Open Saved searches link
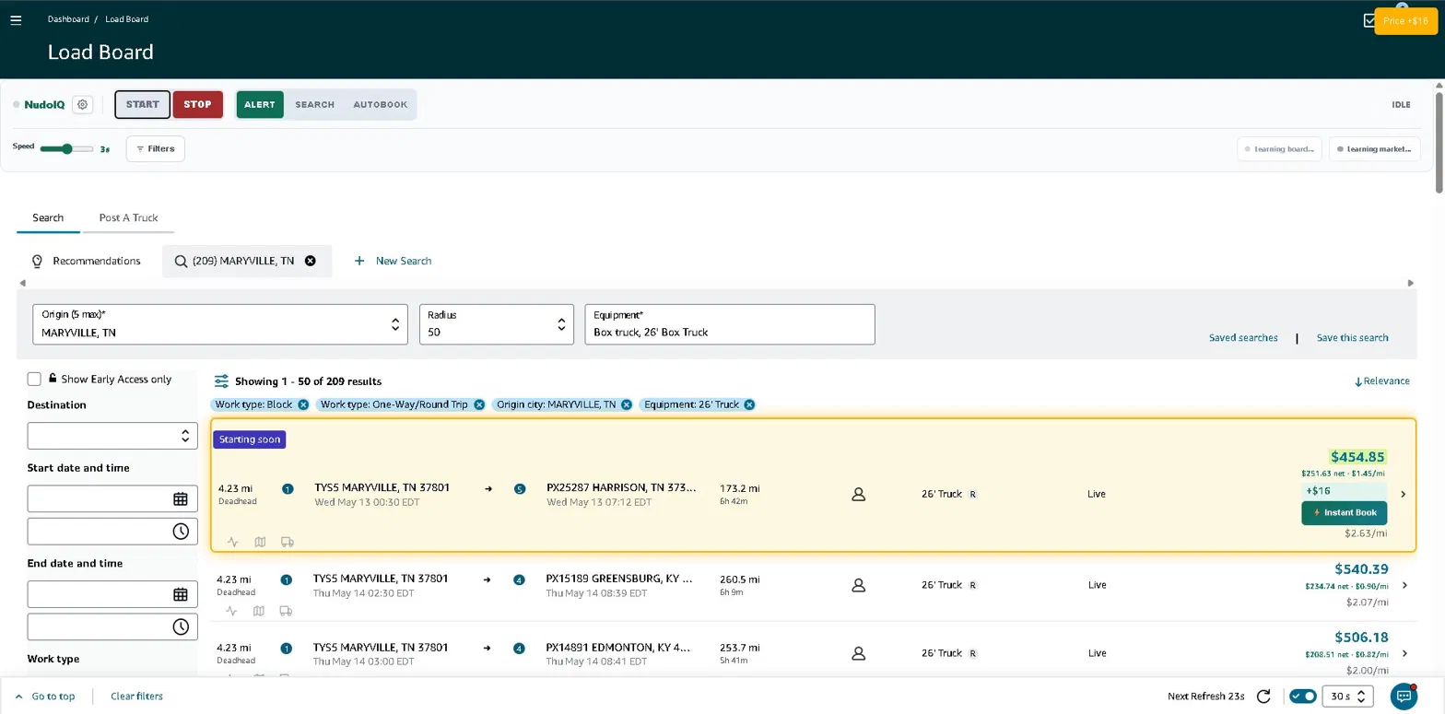Viewport: 1445px width, 714px height. tap(1243, 338)
